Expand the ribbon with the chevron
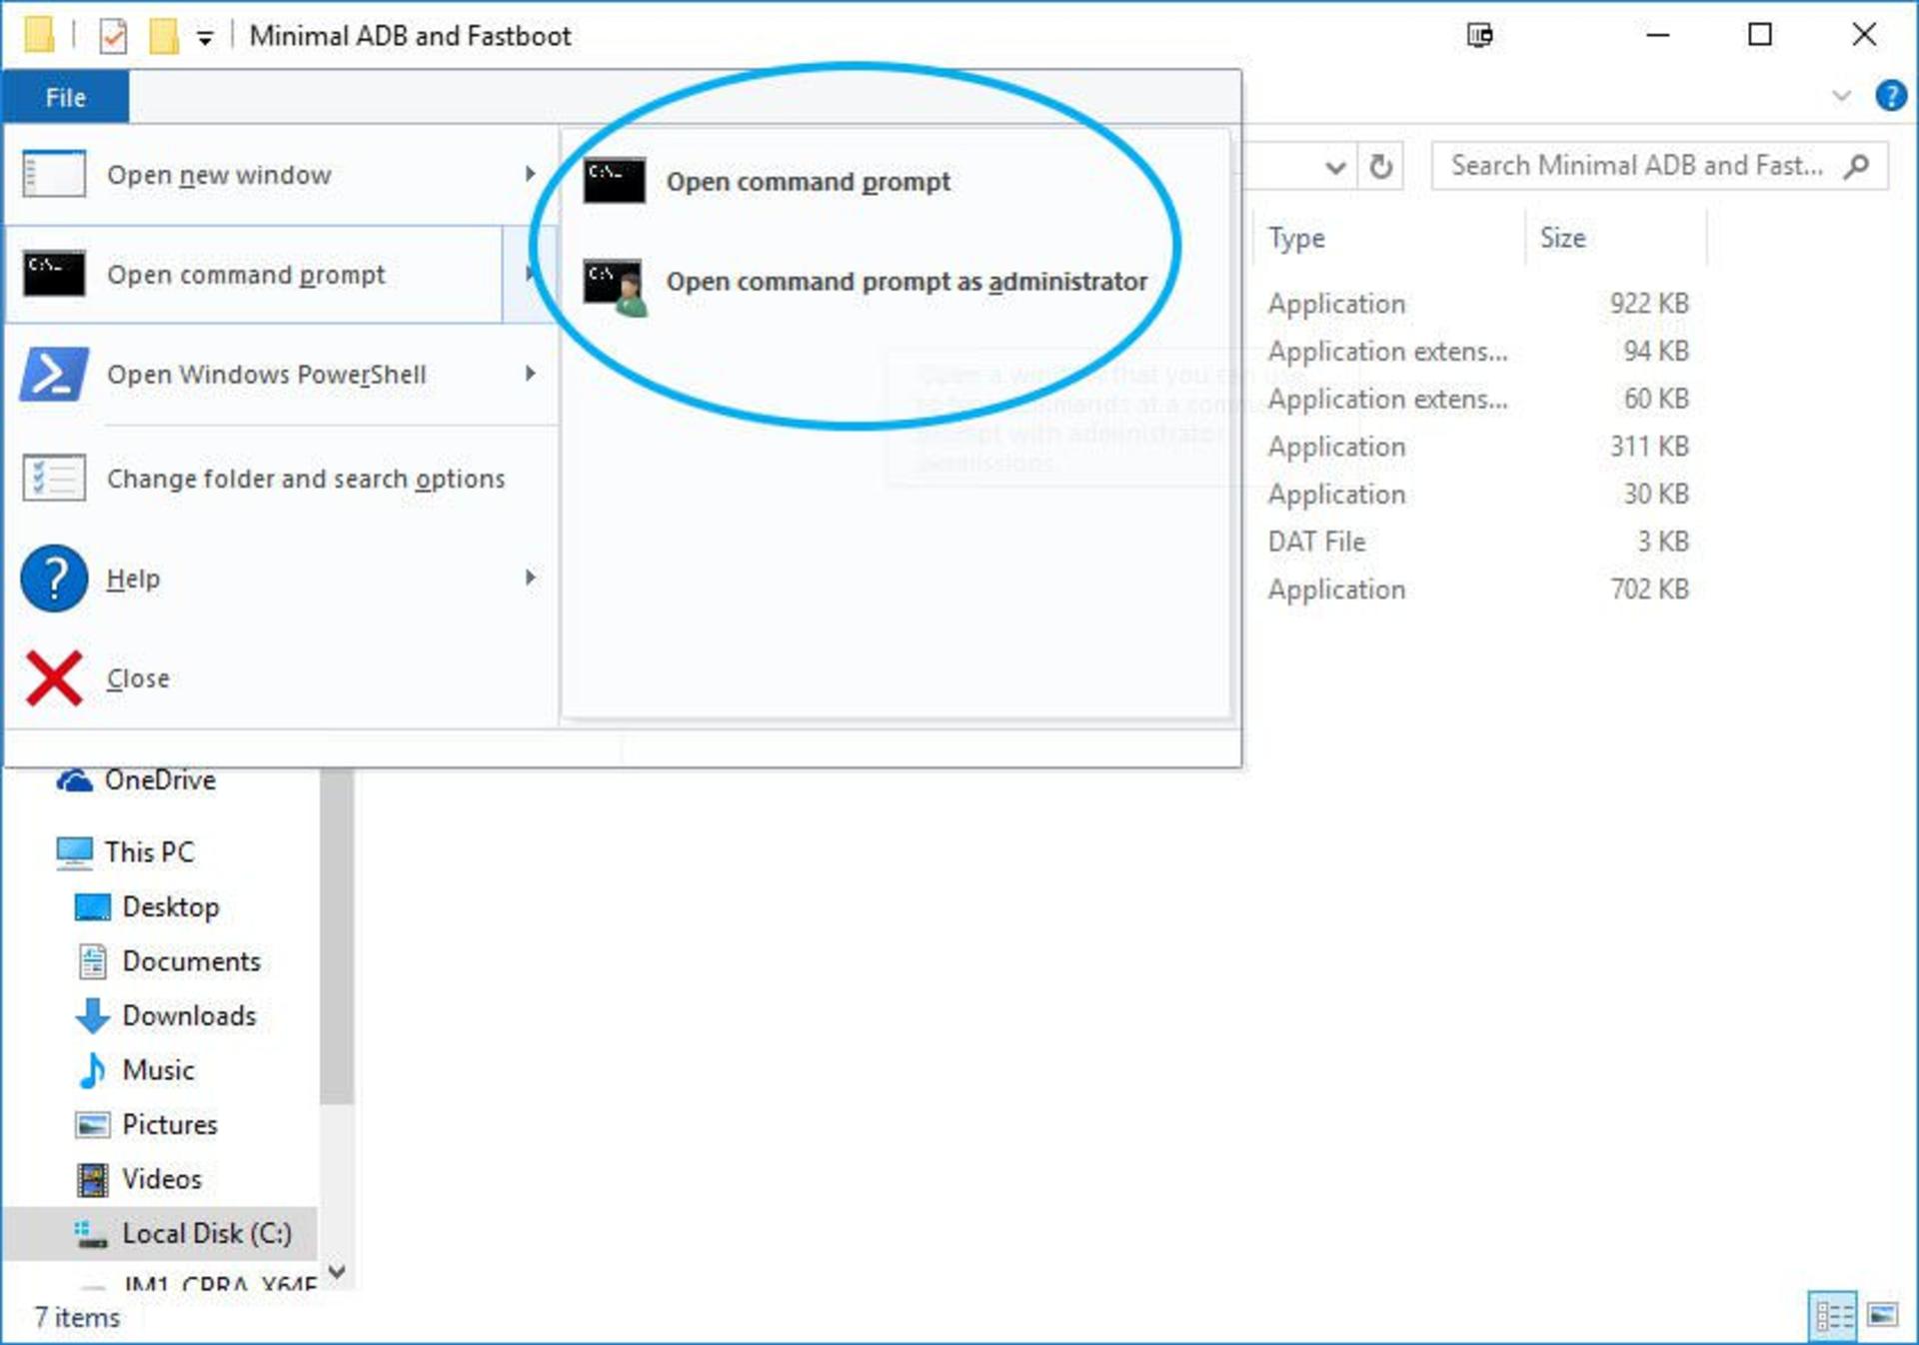1919x1345 pixels. (x=1841, y=97)
